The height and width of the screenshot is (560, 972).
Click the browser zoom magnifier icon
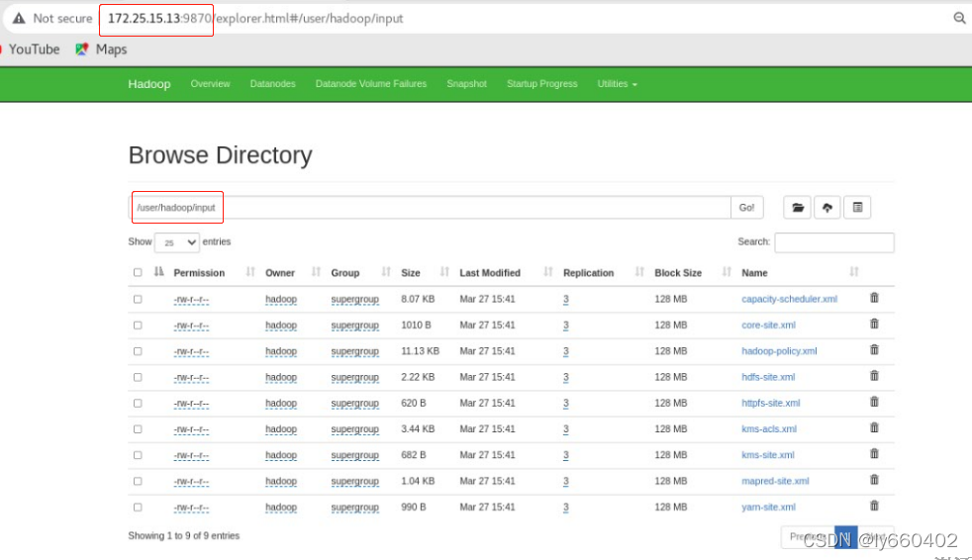959,19
